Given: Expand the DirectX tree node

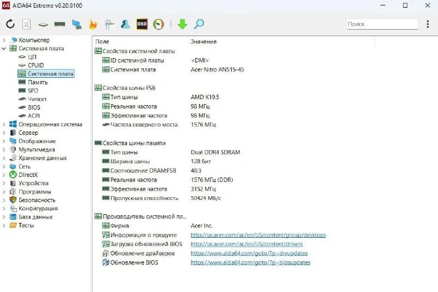Looking at the screenshot, I should tap(4, 175).
